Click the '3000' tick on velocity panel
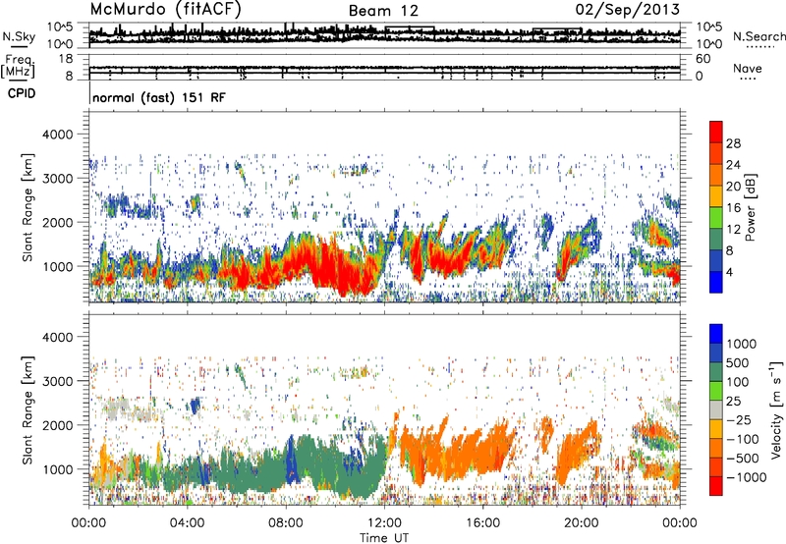The image size is (786, 544). (x=57, y=381)
